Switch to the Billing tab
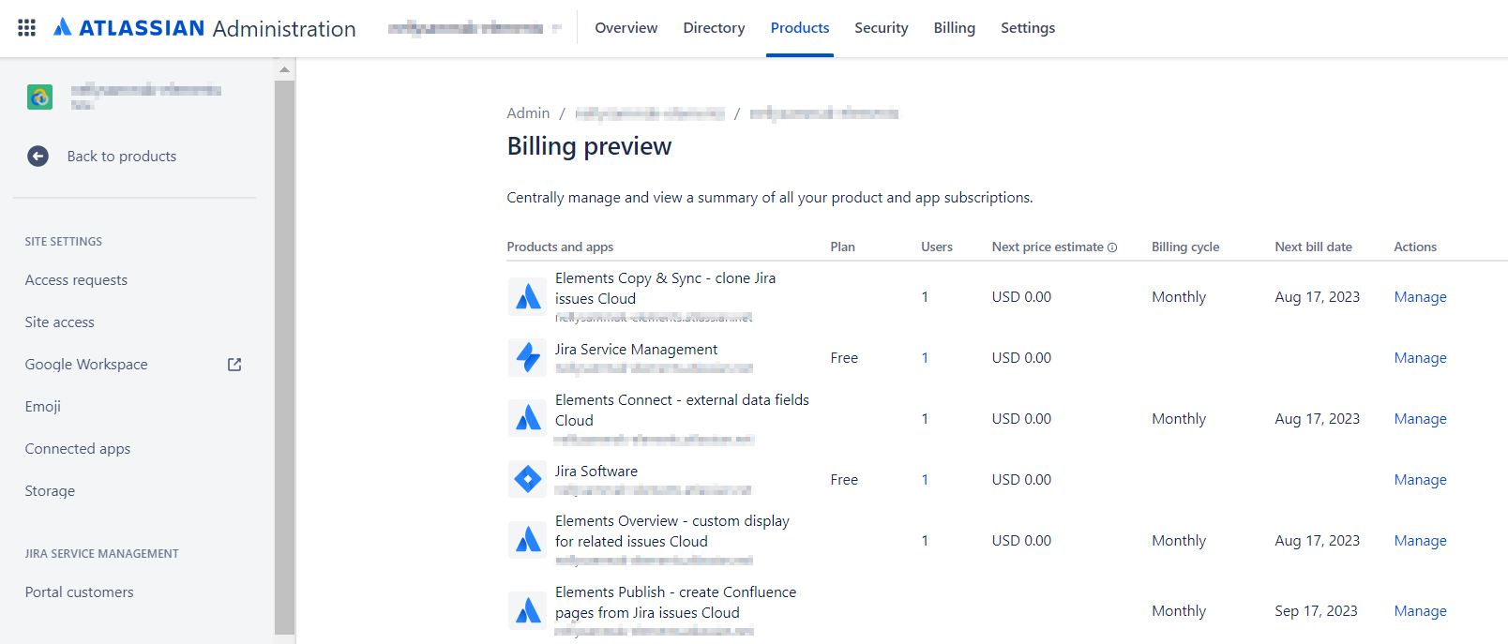 pyautogui.click(x=954, y=28)
